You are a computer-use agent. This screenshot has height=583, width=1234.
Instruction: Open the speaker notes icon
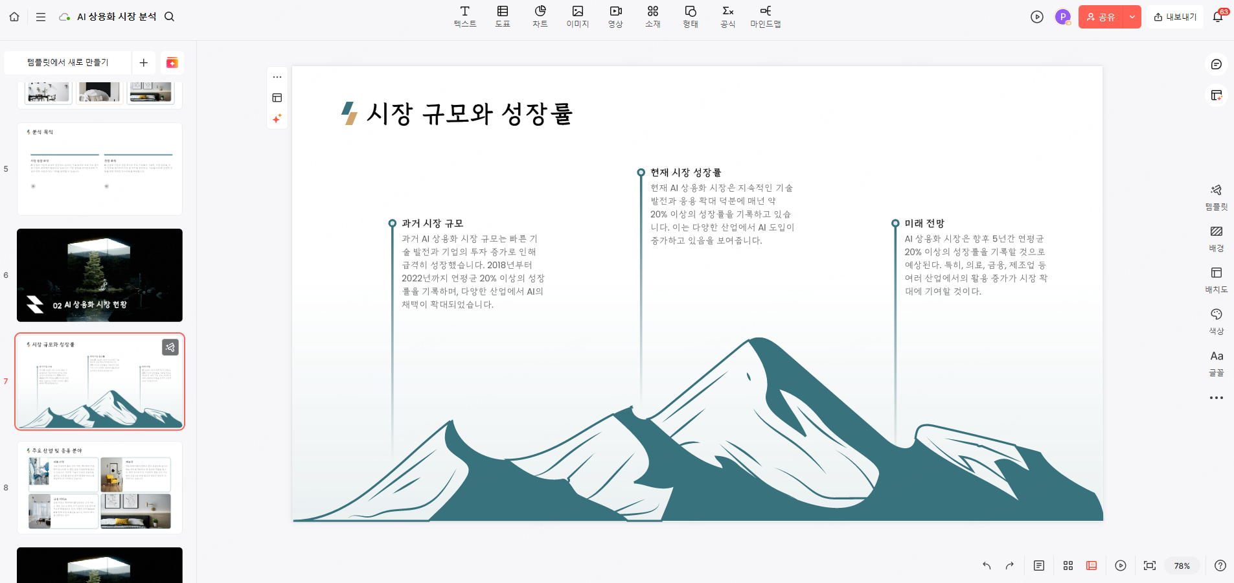coord(1039,566)
